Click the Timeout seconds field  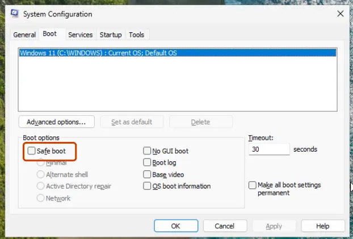pos(269,149)
